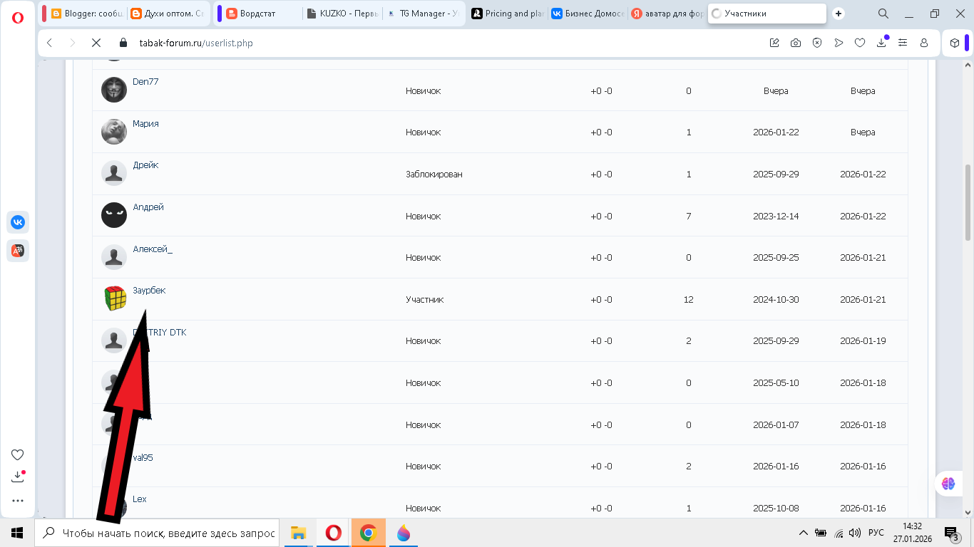The width and height of the screenshot is (974, 547).
Task: Open the Opera main menu logo
Action: point(18,18)
